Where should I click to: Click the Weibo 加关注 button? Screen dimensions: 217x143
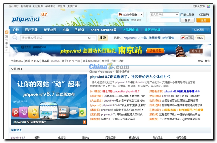187,38
